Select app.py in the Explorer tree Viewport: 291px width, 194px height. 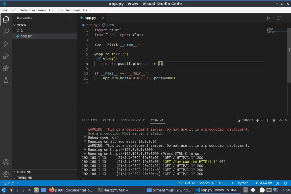pyautogui.click(x=44, y=36)
